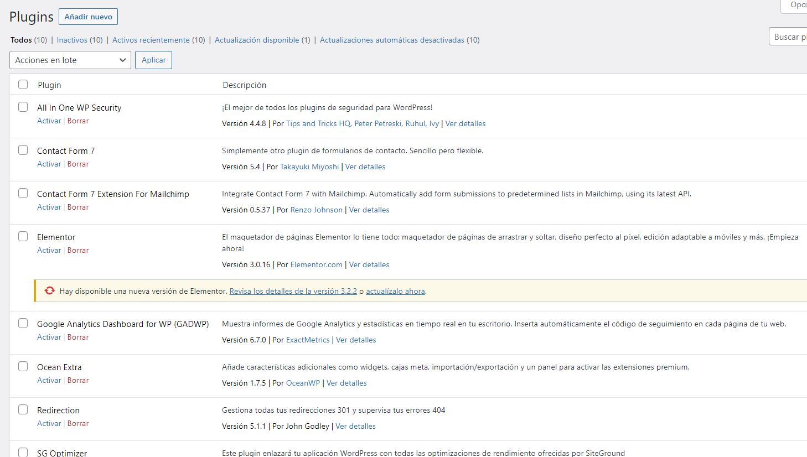Screen dimensions: 807x457
Task: View details for Contact Form 7
Action: click(x=365, y=167)
